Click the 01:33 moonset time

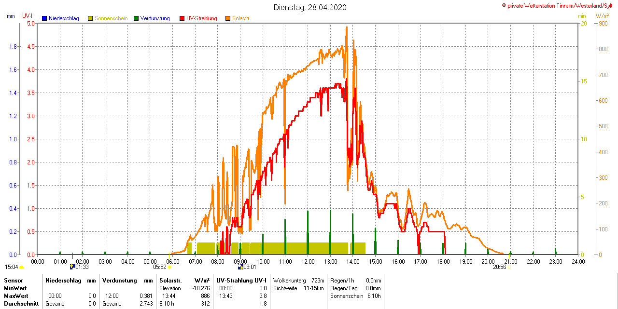click(x=82, y=267)
